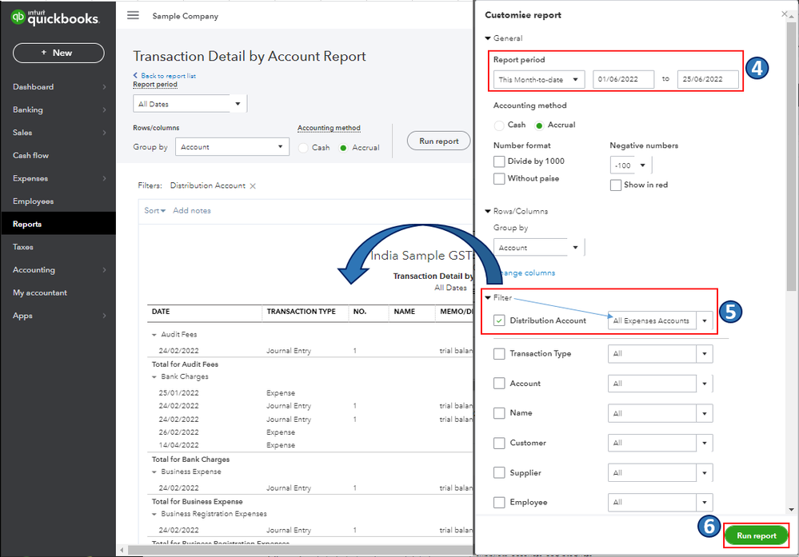The width and height of the screenshot is (799, 557).
Task: Uncheck the Distribution Account filter checkbox
Action: [x=499, y=321]
